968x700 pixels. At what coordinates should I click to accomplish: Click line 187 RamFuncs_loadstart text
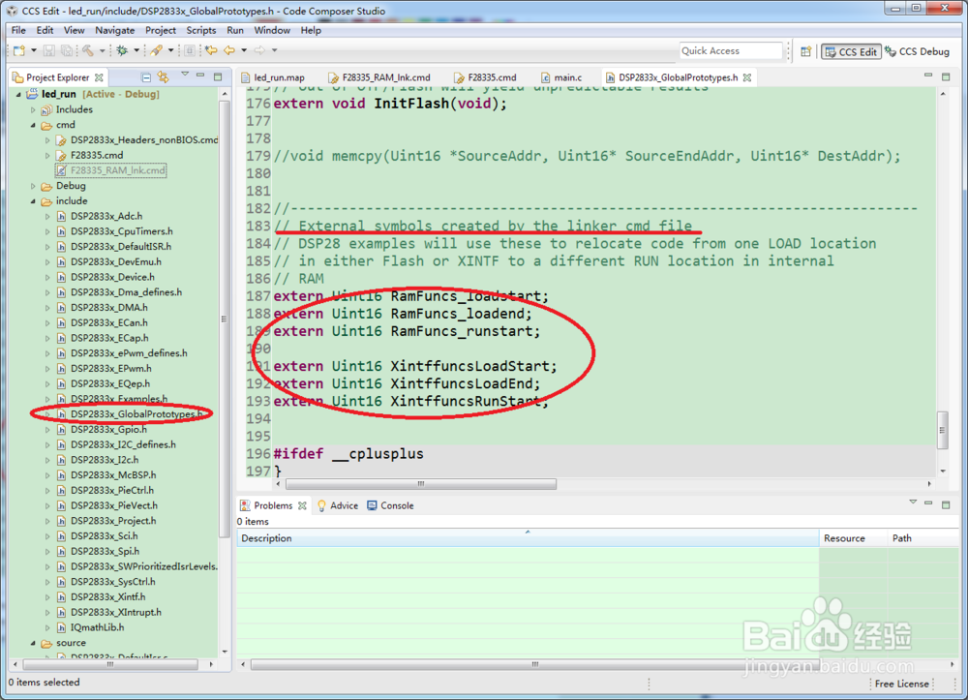click(x=469, y=296)
